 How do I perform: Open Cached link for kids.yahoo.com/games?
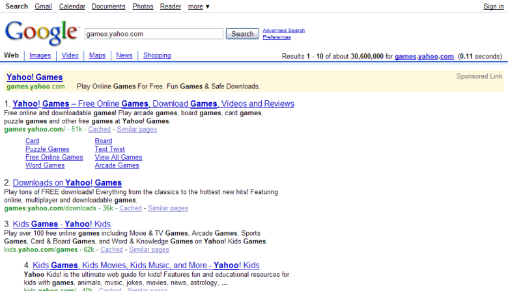pos(111,249)
